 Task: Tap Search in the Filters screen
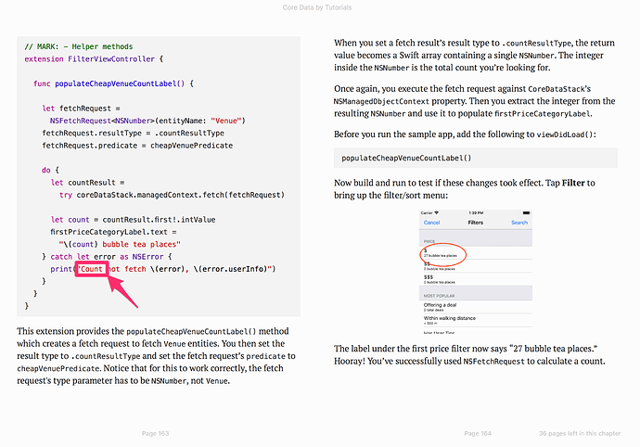(519, 223)
